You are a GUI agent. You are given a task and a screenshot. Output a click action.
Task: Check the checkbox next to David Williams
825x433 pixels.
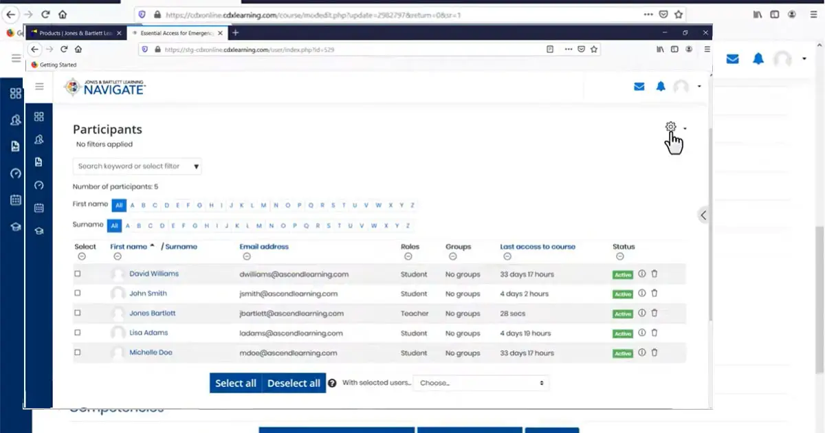(78, 274)
